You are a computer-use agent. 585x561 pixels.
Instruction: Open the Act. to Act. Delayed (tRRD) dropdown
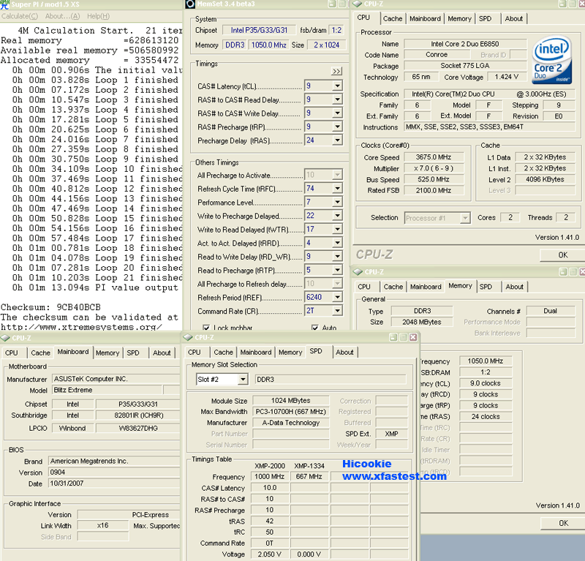pos(337,243)
